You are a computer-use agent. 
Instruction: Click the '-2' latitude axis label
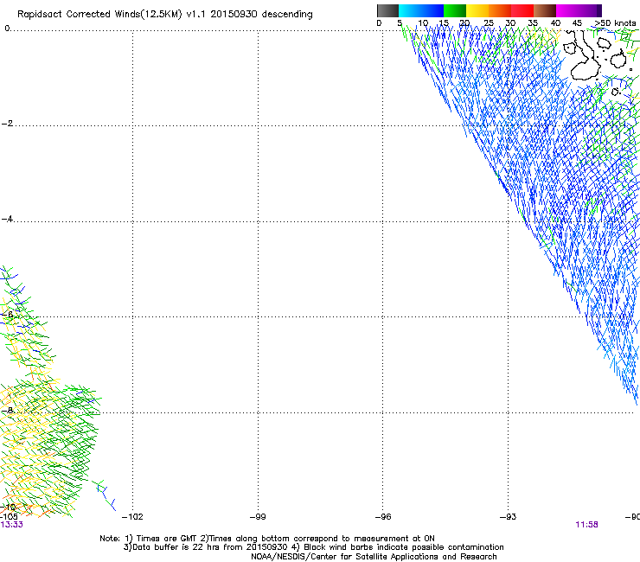tap(7, 124)
